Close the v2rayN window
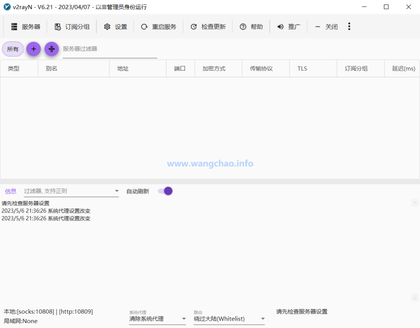Screen dimensions: 420x328 coord(409,7)
